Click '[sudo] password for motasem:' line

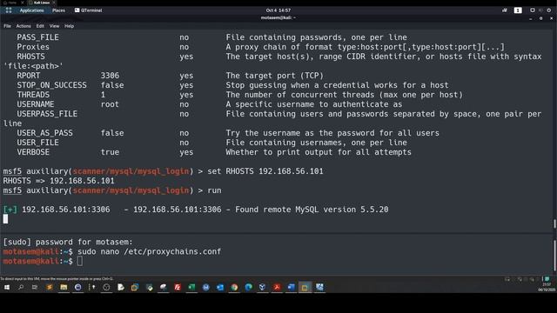coord(68,242)
